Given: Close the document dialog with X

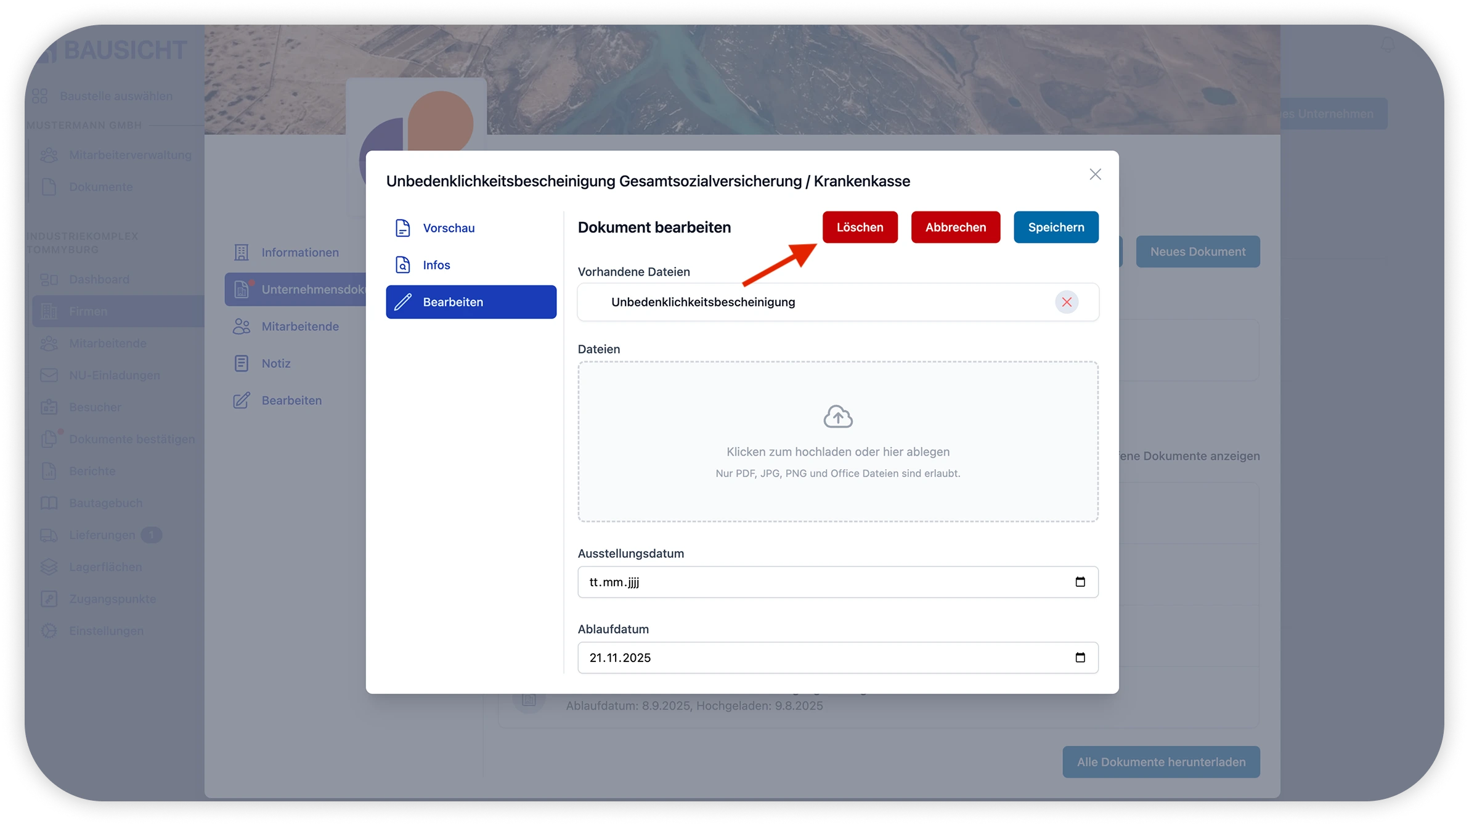Looking at the screenshot, I should 1095,174.
